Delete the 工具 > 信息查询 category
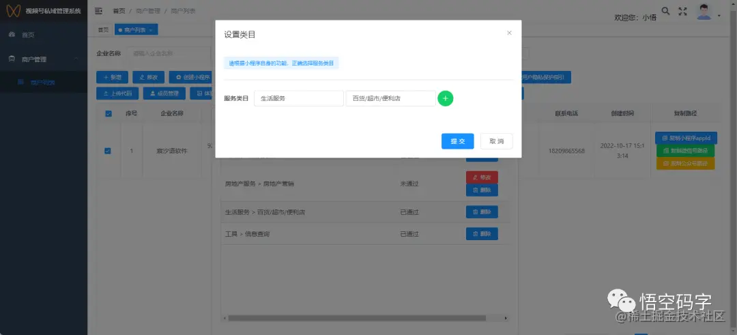 click(482, 233)
